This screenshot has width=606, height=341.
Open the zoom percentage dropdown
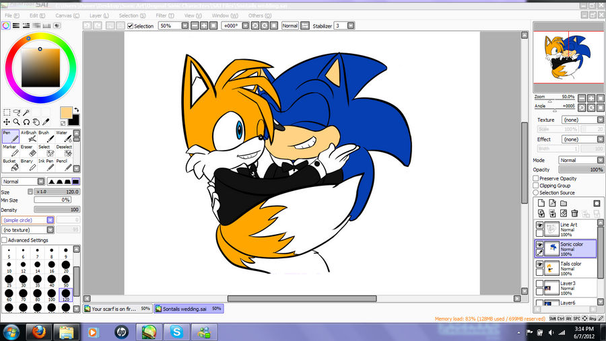(184, 26)
